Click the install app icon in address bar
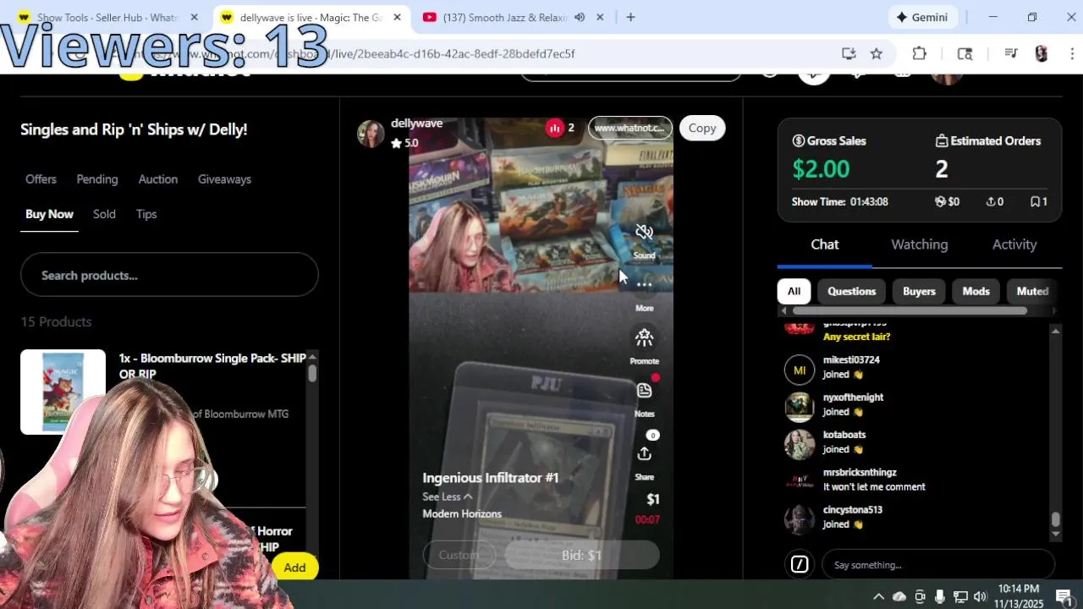Viewport: 1083px width, 609px height. click(849, 53)
